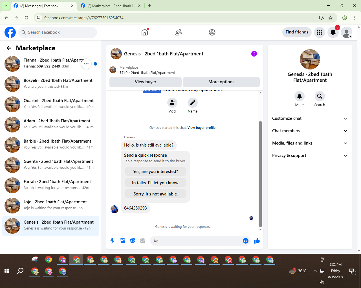Screen dimensions: 361x288
Task: Open the tab search dropdown arrow
Action: point(6,6)
